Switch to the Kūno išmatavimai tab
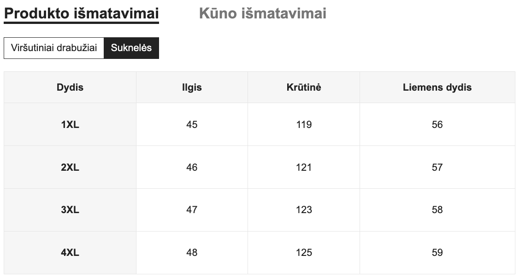 coord(262,13)
